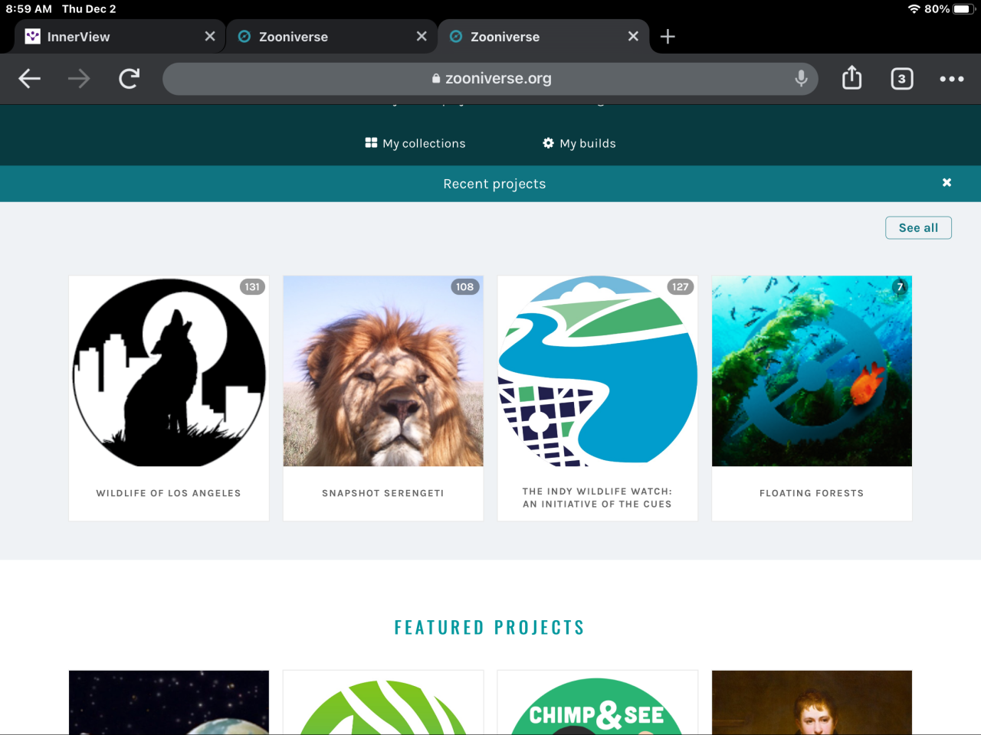981x735 pixels.
Task: Click the FEATURED PROJECTS heading
Action: 490,628
